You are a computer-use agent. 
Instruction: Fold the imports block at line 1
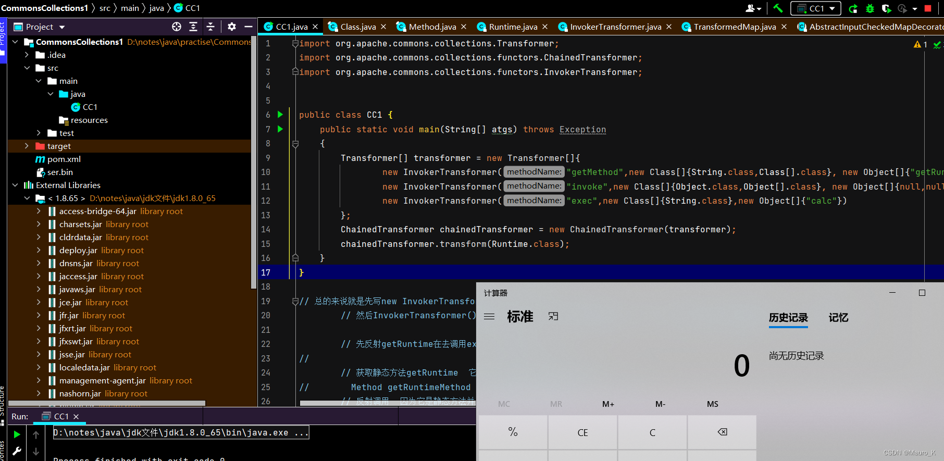[x=295, y=44]
